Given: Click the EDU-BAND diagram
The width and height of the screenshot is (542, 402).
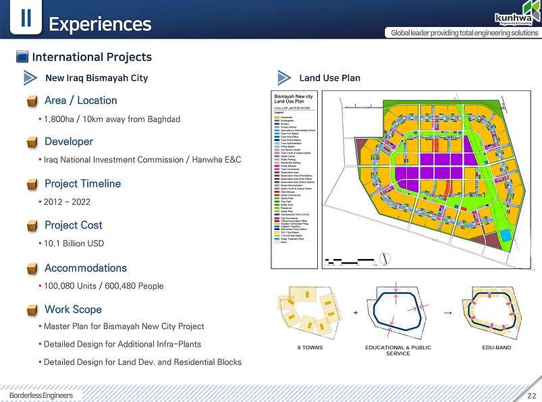Looking at the screenshot, I should pos(492,310).
